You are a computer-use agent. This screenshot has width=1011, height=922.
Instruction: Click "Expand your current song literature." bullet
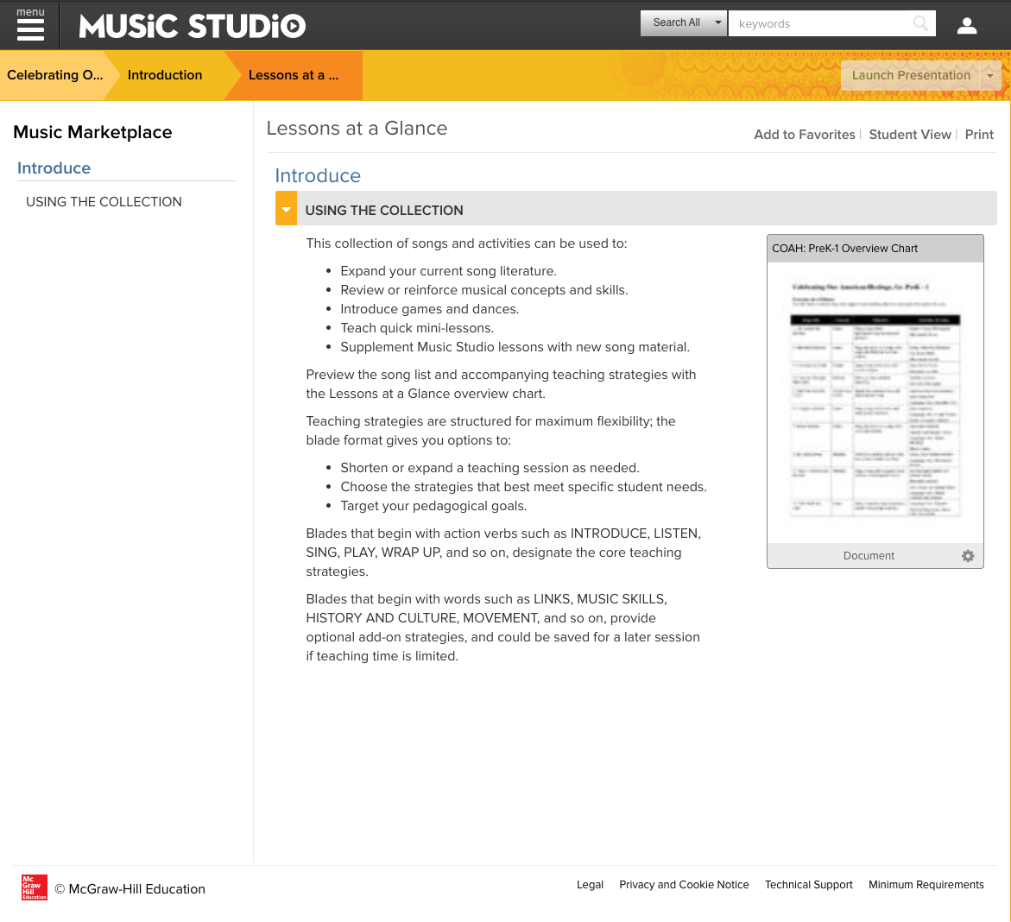449,271
